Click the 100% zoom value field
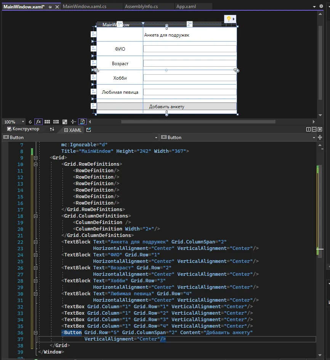This screenshot has height=360, width=330. (x=10, y=122)
